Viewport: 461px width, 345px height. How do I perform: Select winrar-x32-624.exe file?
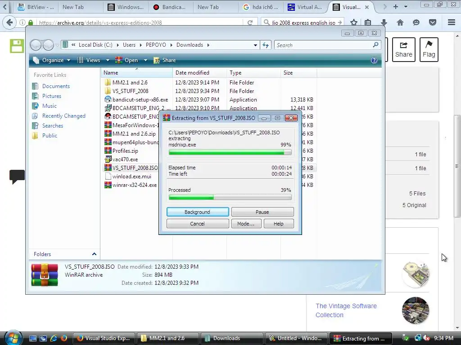[x=131, y=185]
